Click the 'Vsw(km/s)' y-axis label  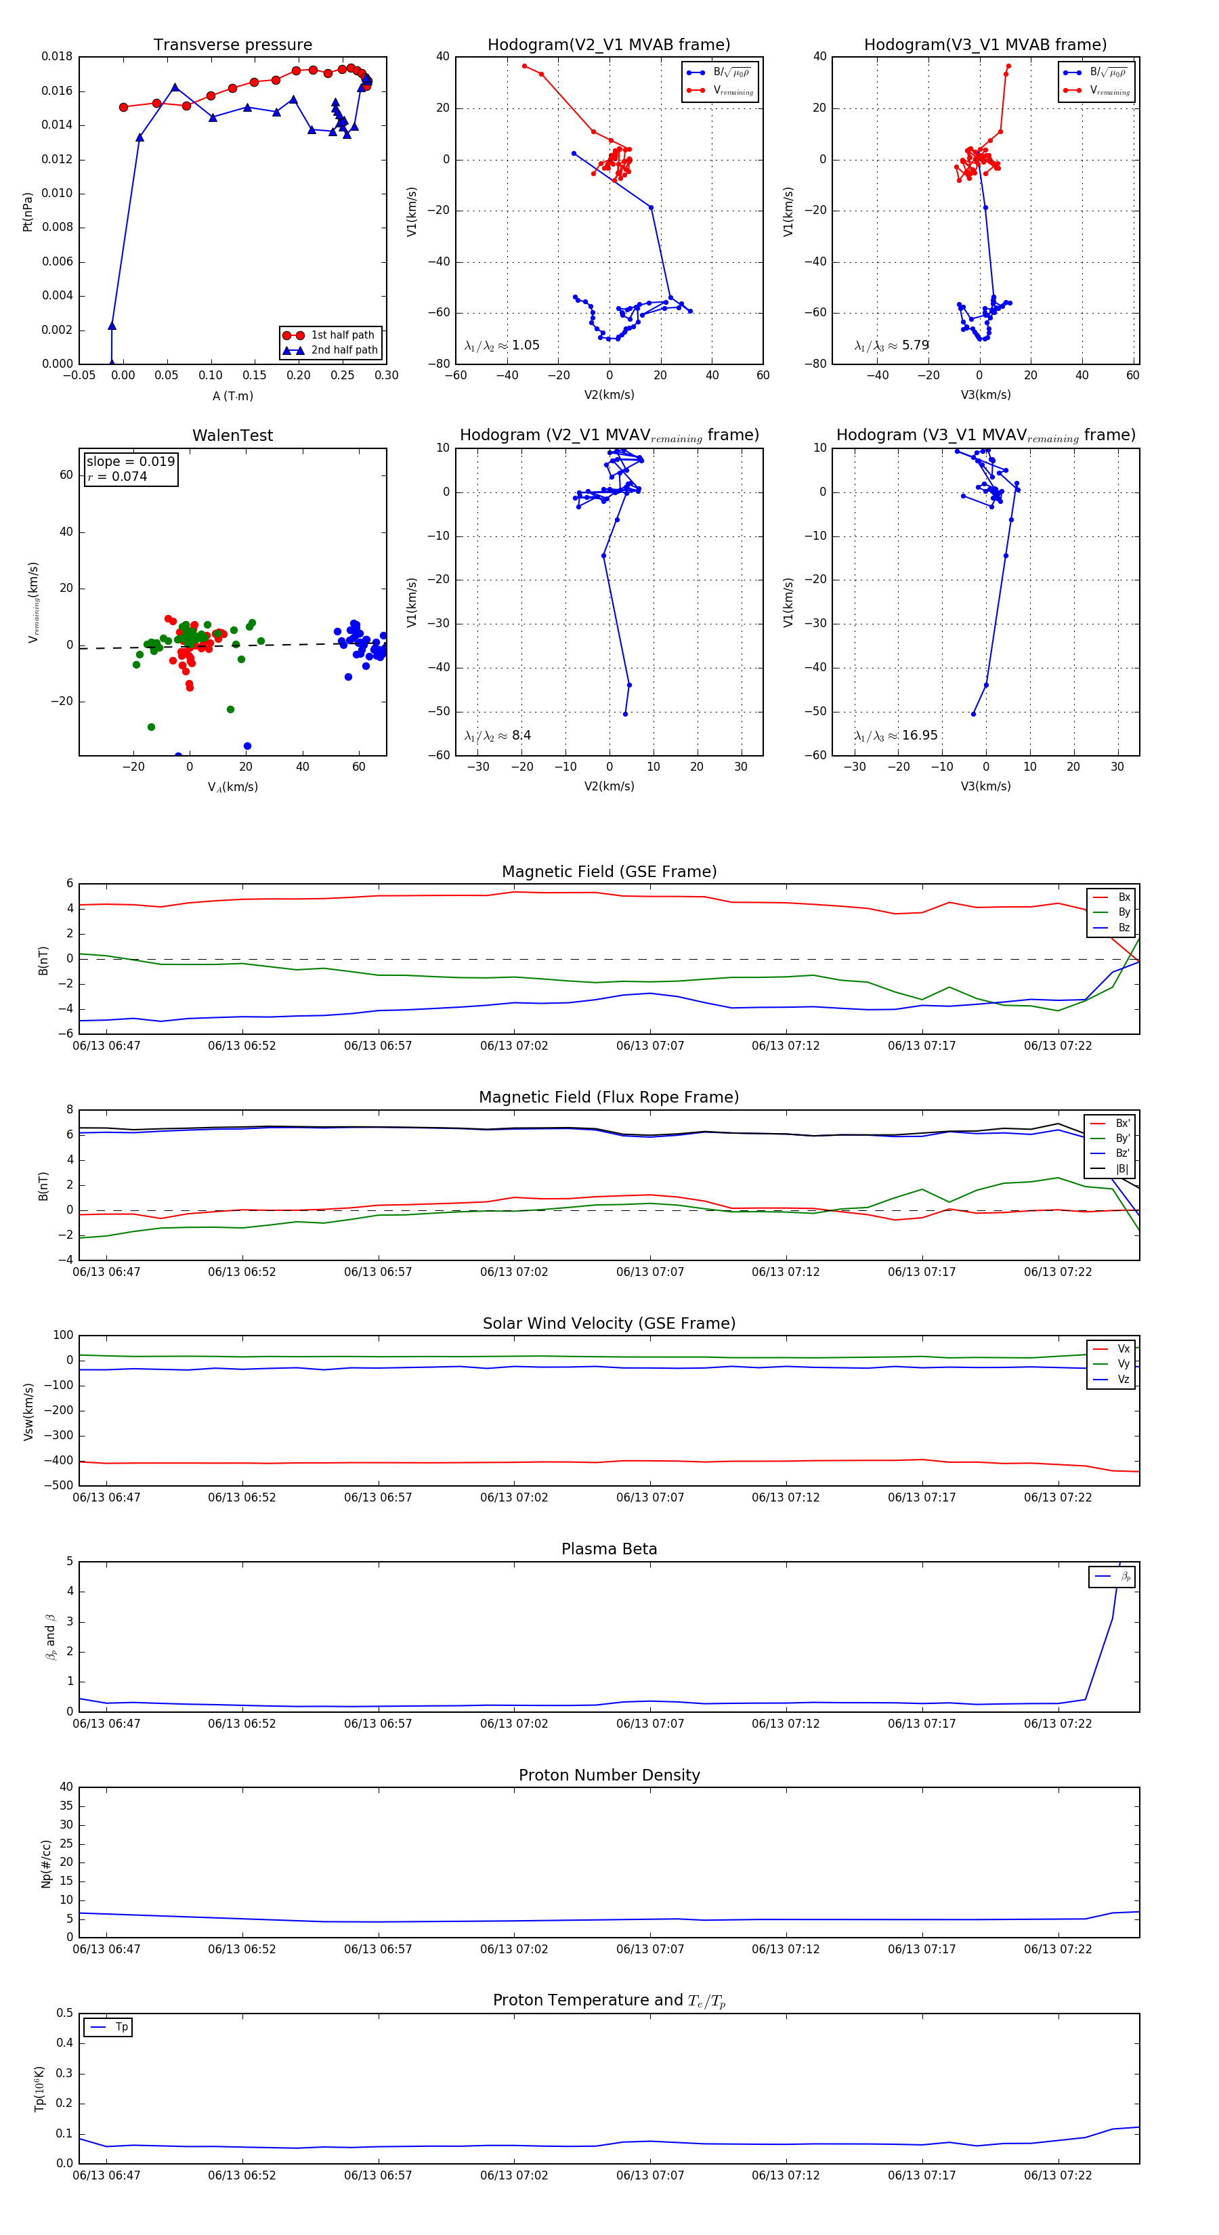pos(28,1411)
